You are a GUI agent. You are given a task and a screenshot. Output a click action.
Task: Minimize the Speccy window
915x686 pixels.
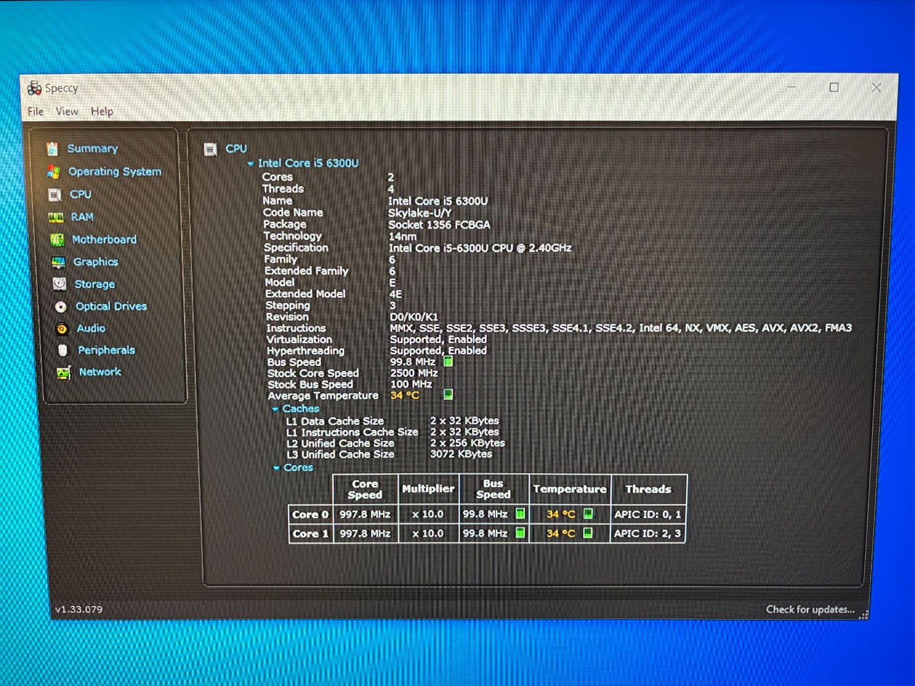pyautogui.click(x=792, y=87)
